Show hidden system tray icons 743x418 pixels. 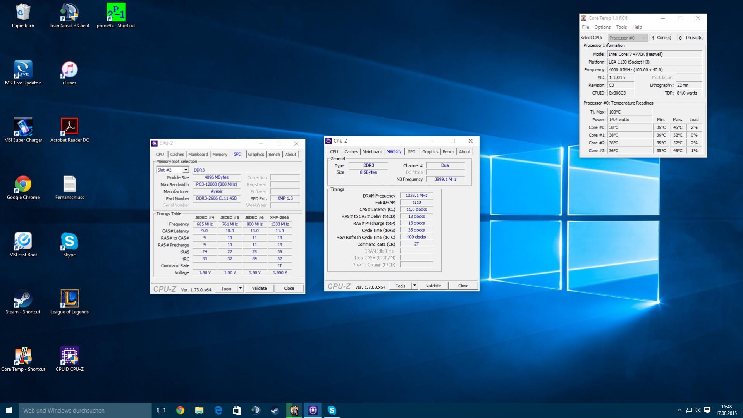[679, 410]
